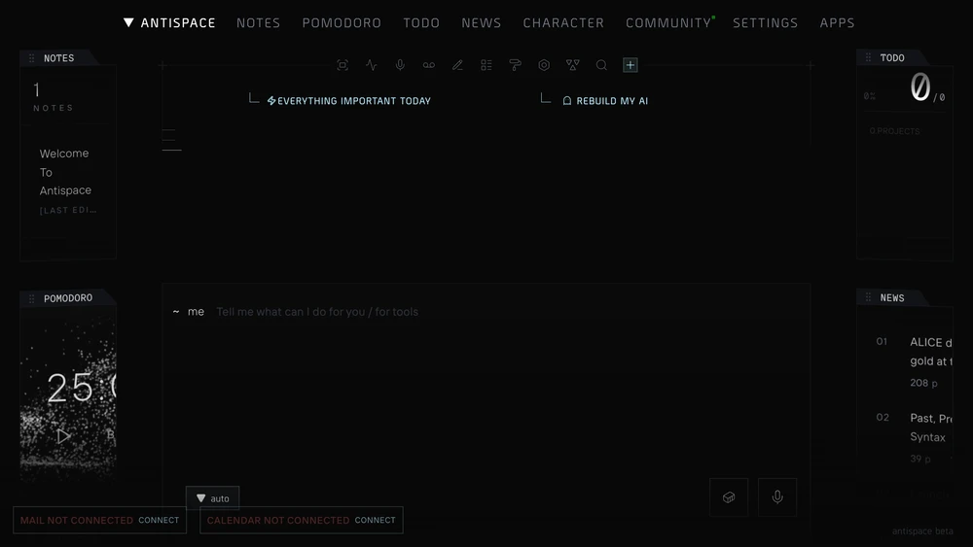The image size is (973, 547).
Task: Click the voicemail icon in toolbar
Action: click(429, 65)
